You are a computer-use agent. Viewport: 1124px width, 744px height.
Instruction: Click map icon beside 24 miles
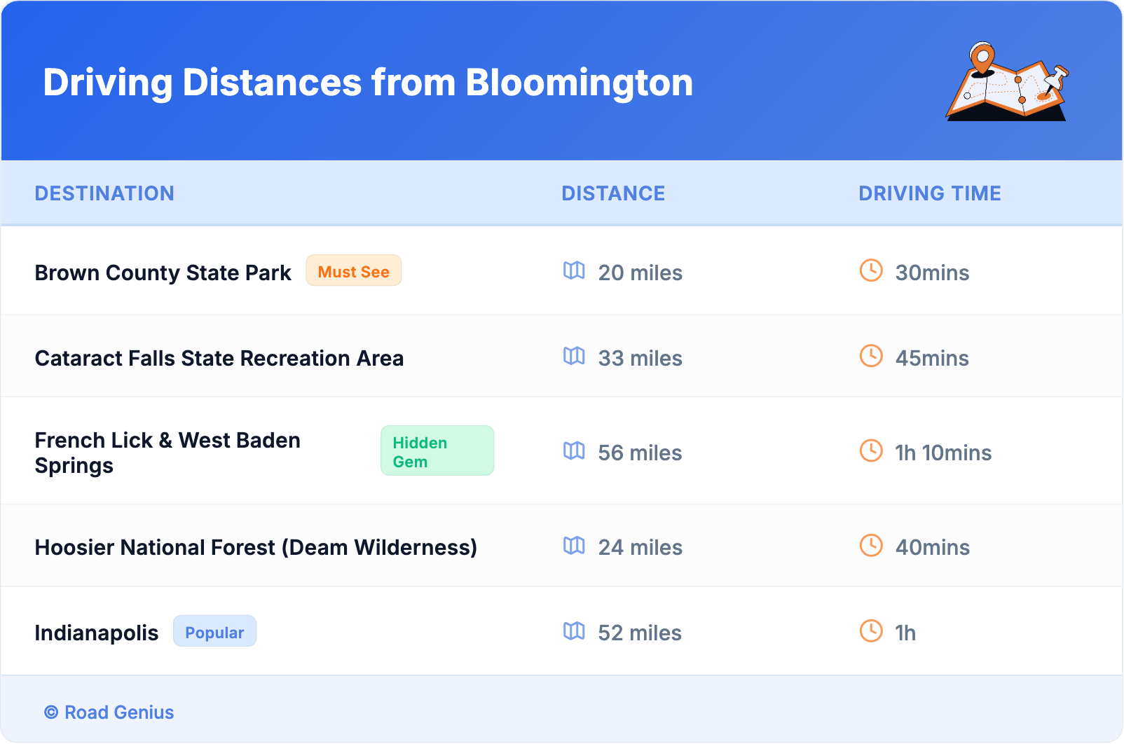574,546
